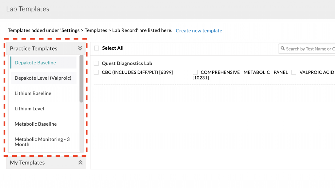Click the 'Practice Templates' heading text

(34, 48)
